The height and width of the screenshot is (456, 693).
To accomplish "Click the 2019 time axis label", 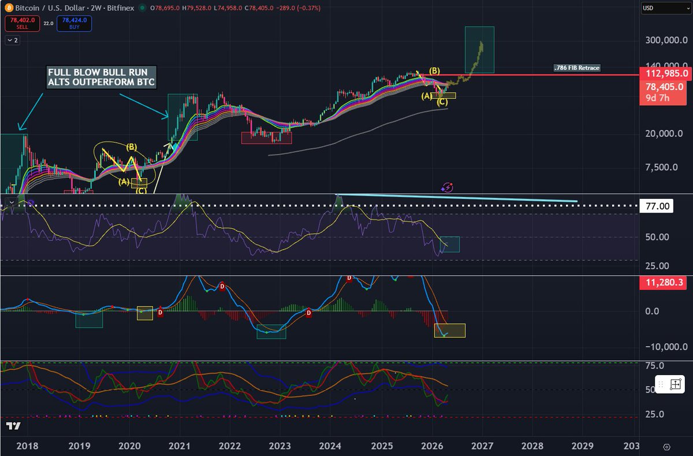I will [x=80, y=447].
